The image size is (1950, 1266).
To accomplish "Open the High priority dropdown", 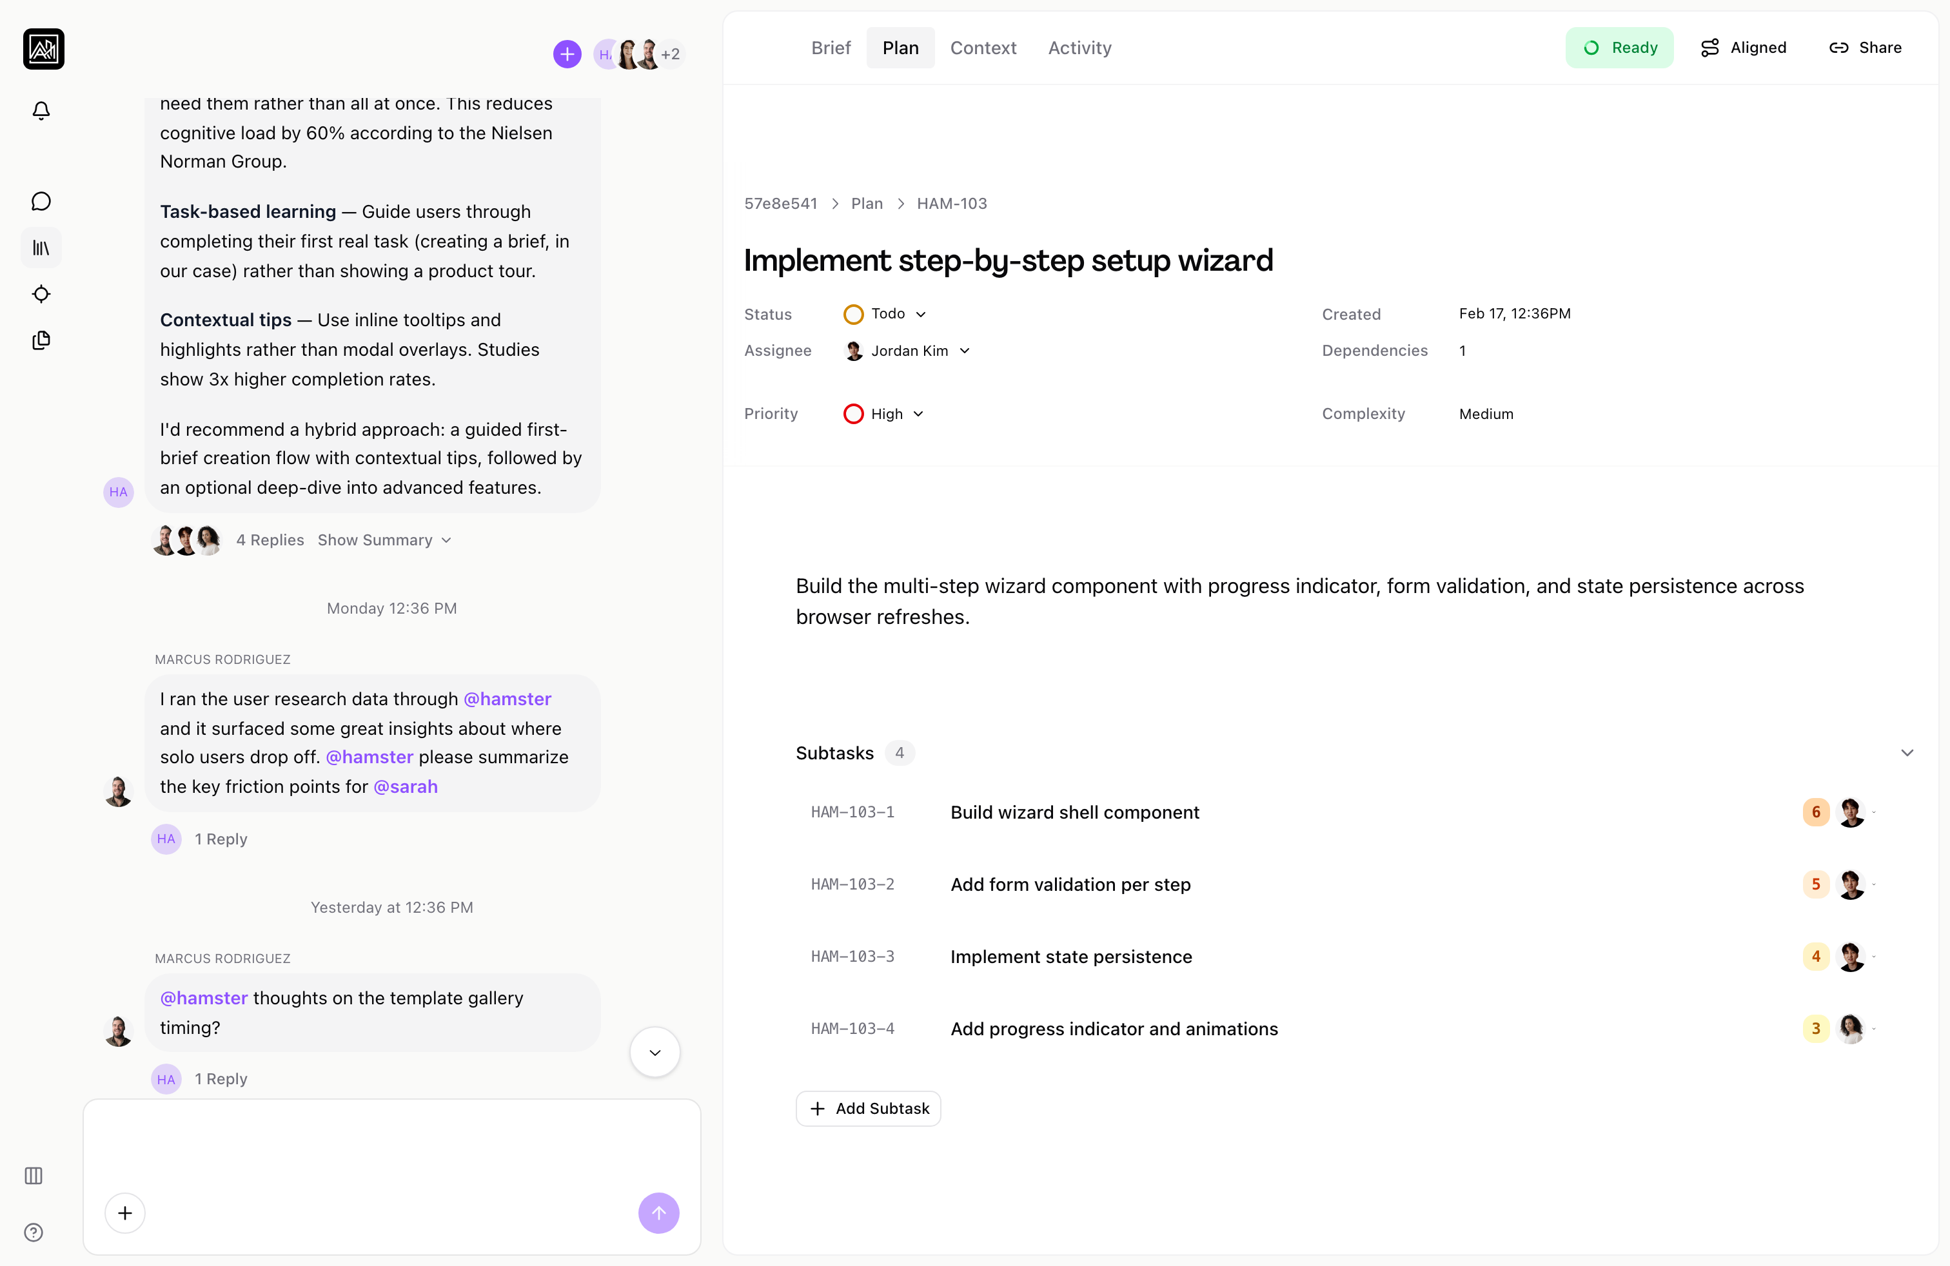I will pos(885,414).
